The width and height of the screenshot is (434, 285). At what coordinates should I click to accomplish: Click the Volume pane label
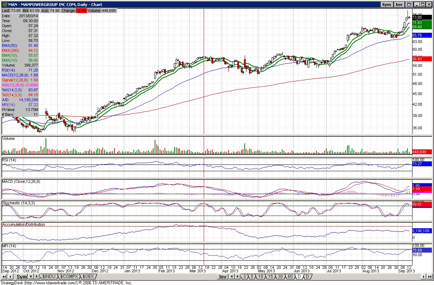pyautogui.click(x=9, y=139)
